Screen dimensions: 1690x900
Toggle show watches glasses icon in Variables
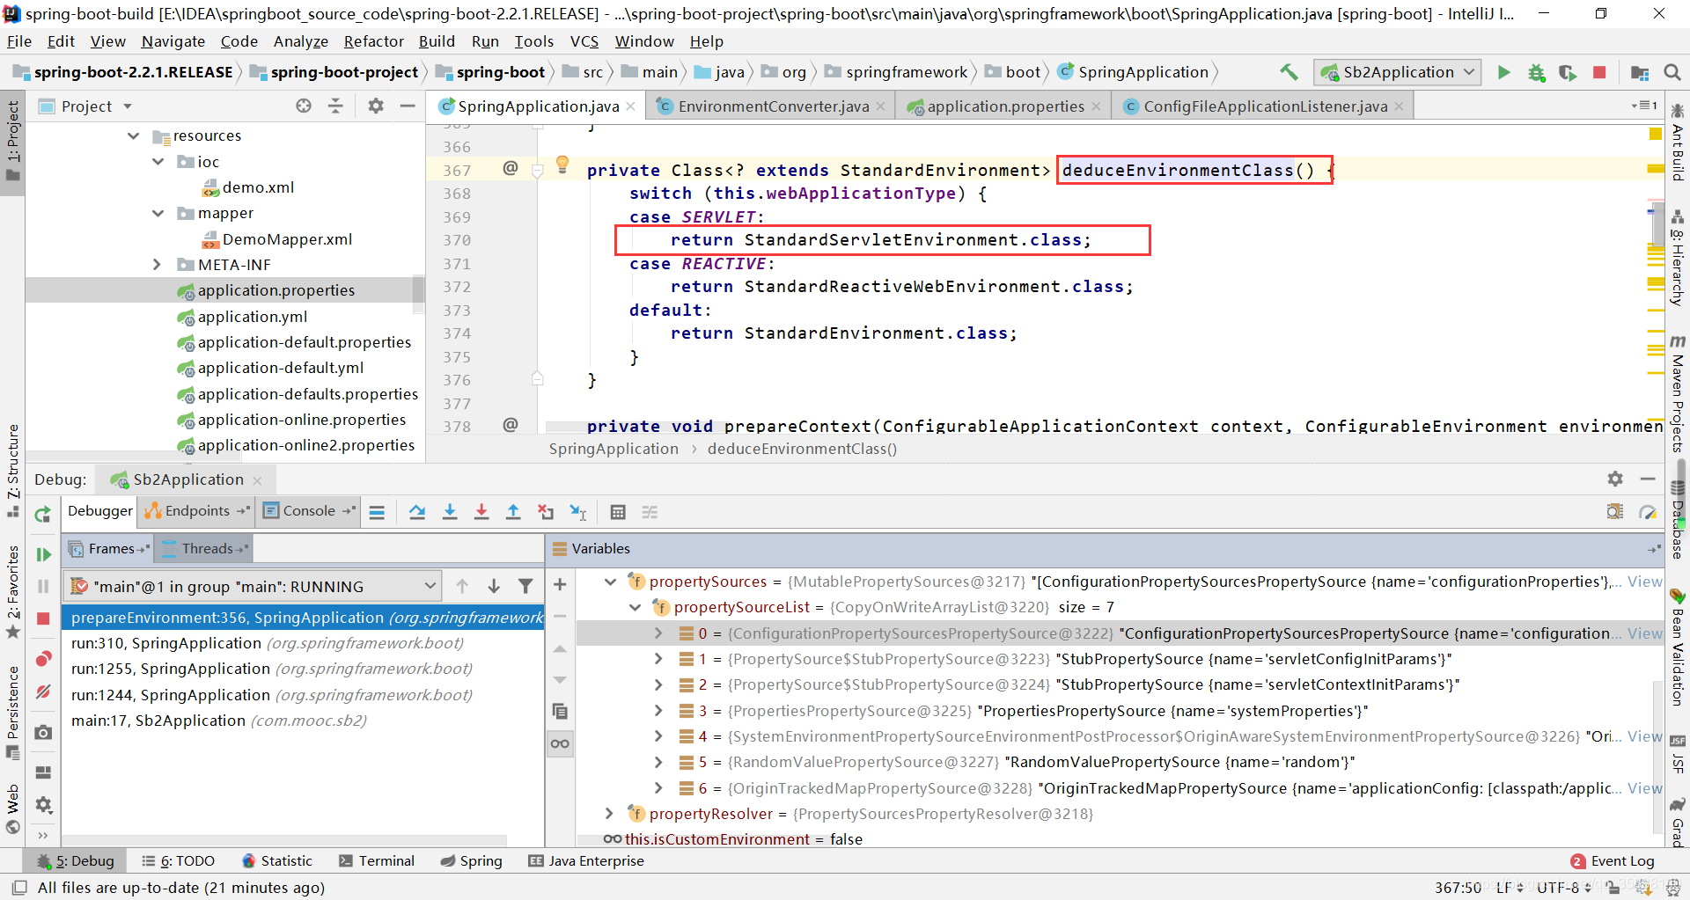[560, 743]
